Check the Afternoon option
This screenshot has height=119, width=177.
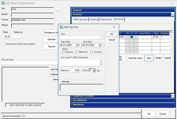76,52
